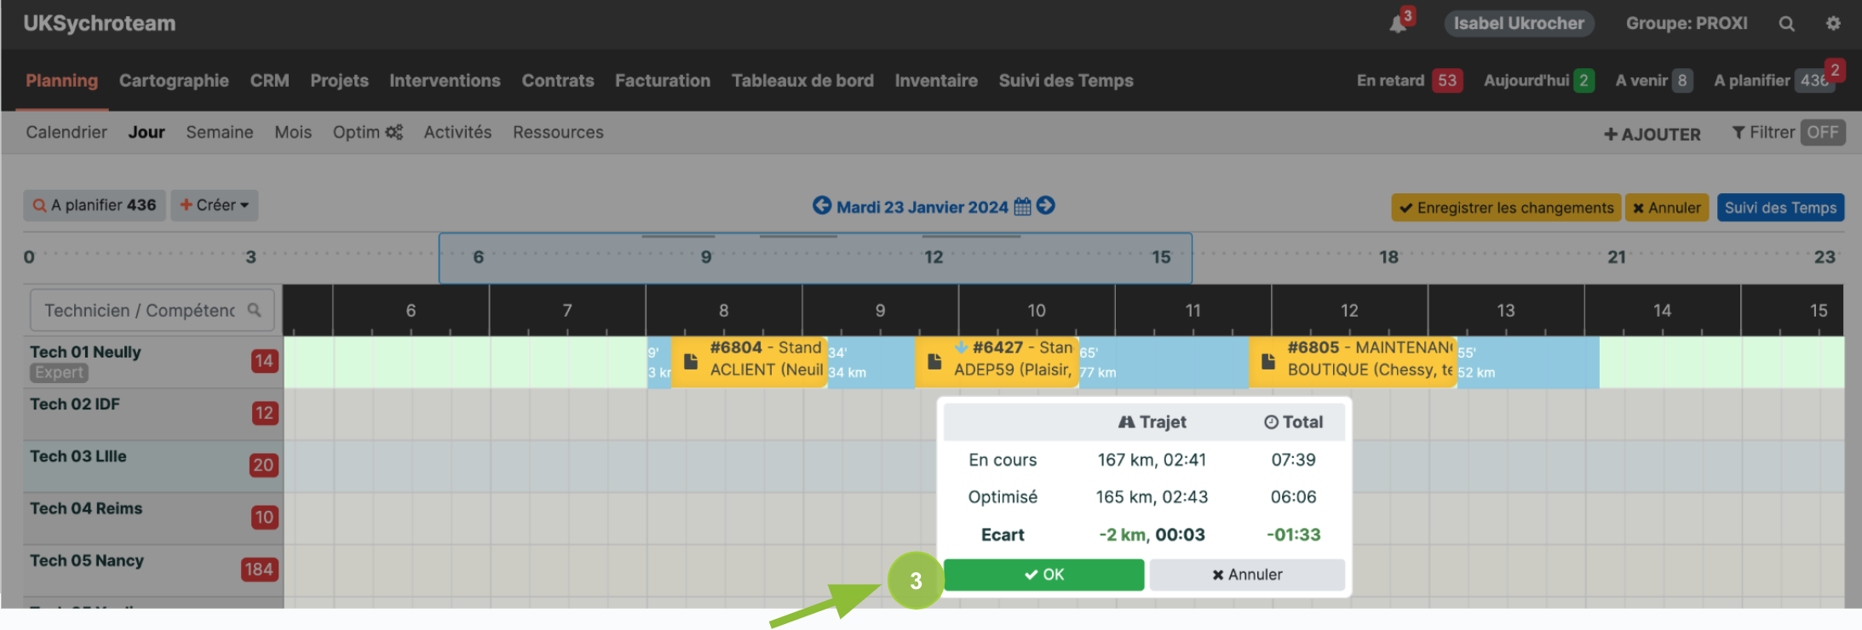Go to previous day arrow
This screenshot has height=630, width=1862.
pos(822,206)
